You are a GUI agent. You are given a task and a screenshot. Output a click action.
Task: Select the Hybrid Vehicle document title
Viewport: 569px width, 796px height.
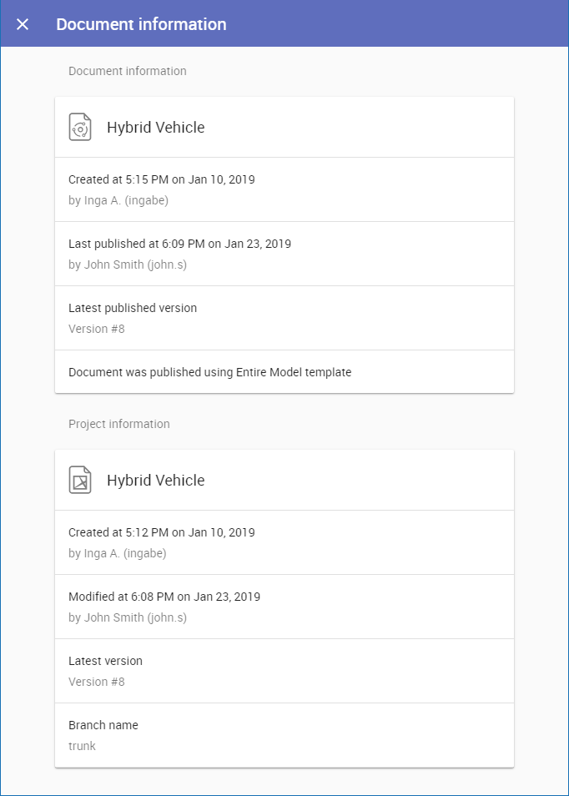click(x=156, y=128)
